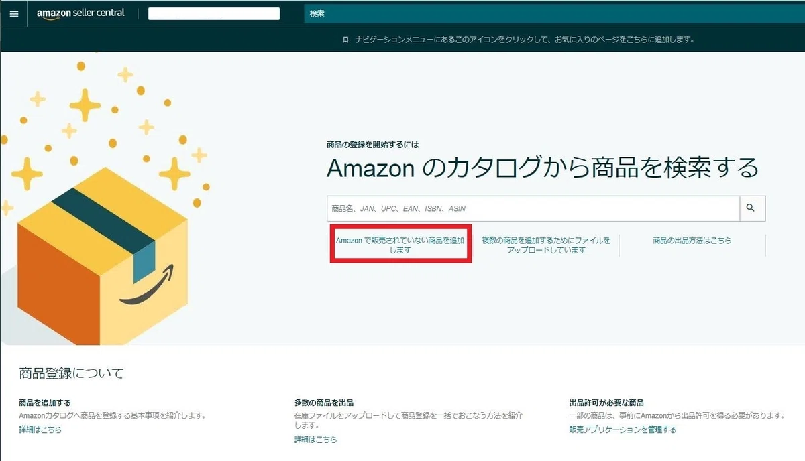This screenshot has height=461, width=805.
Task: Click the white account selector field
Action: (x=214, y=13)
